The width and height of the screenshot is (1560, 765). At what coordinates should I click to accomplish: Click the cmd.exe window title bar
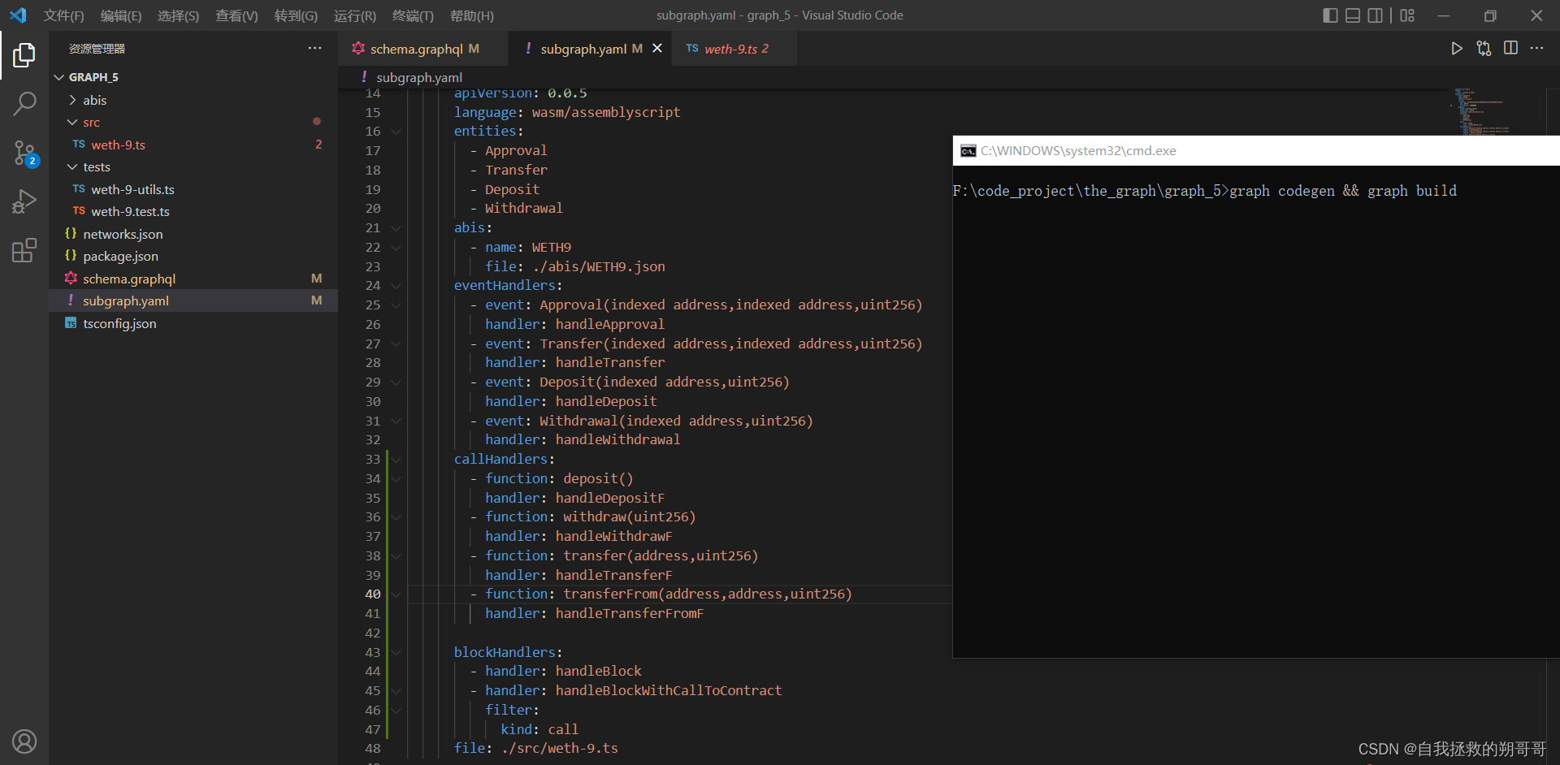pyautogui.click(x=1256, y=151)
